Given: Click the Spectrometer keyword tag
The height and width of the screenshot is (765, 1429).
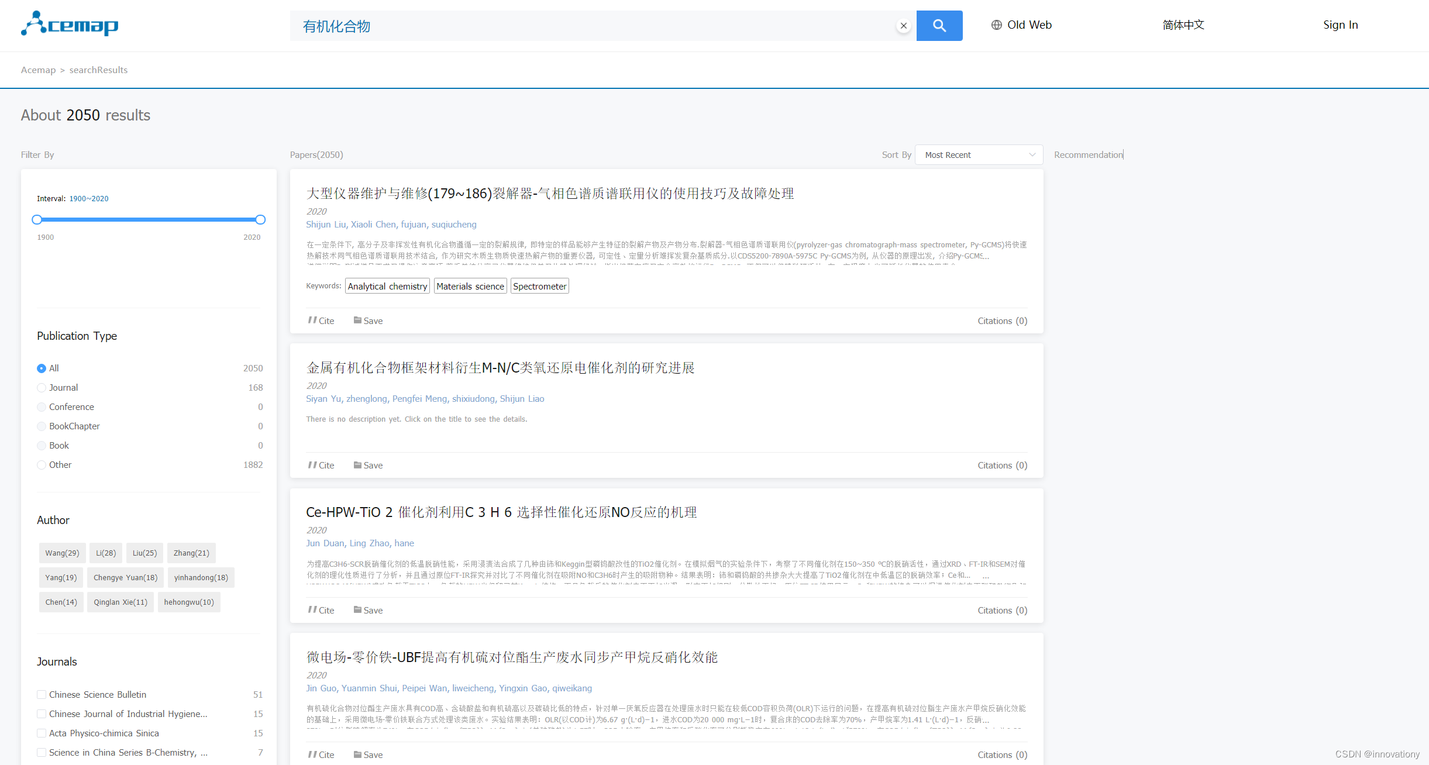Looking at the screenshot, I should click(540, 286).
